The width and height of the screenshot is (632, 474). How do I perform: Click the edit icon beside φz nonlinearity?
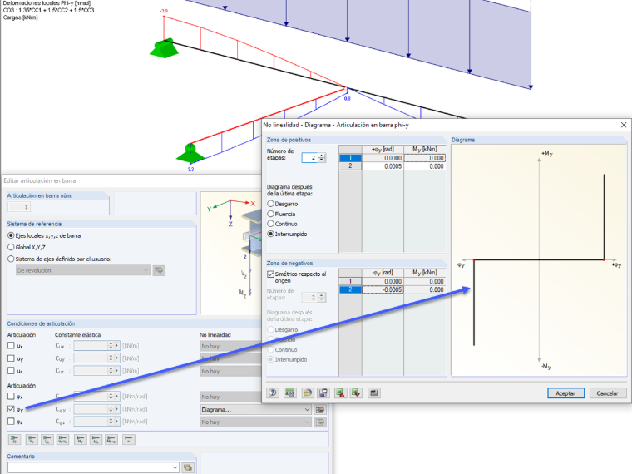(320, 422)
